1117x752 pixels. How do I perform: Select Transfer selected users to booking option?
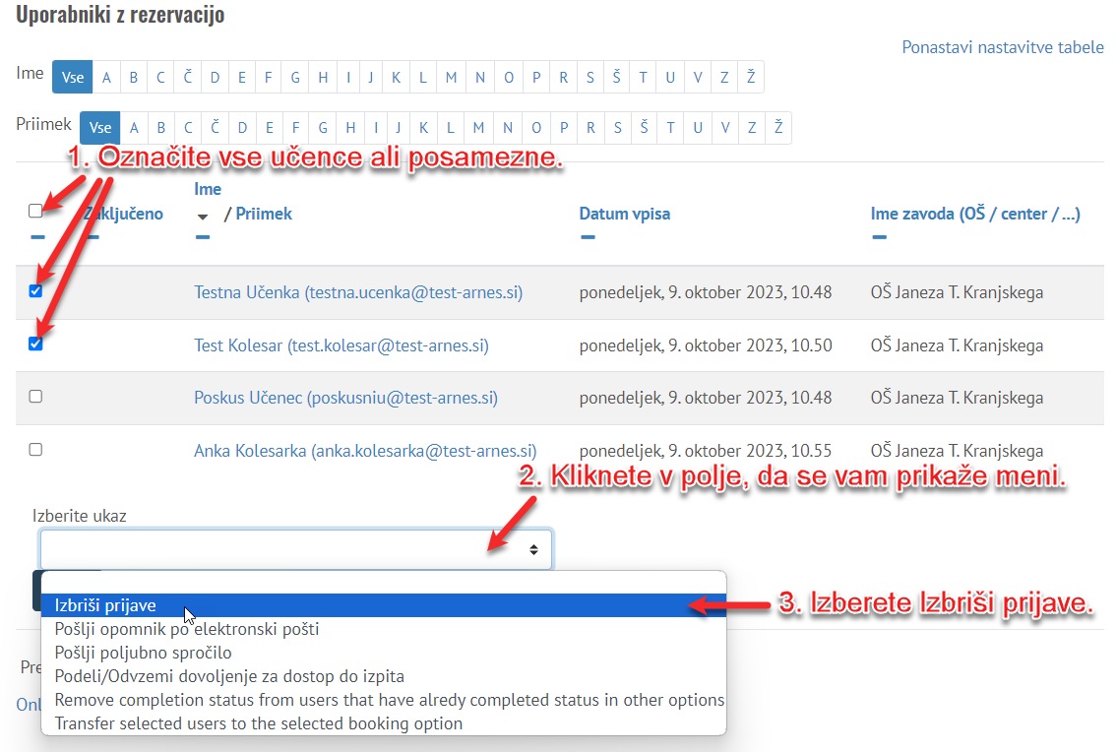click(x=258, y=723)
